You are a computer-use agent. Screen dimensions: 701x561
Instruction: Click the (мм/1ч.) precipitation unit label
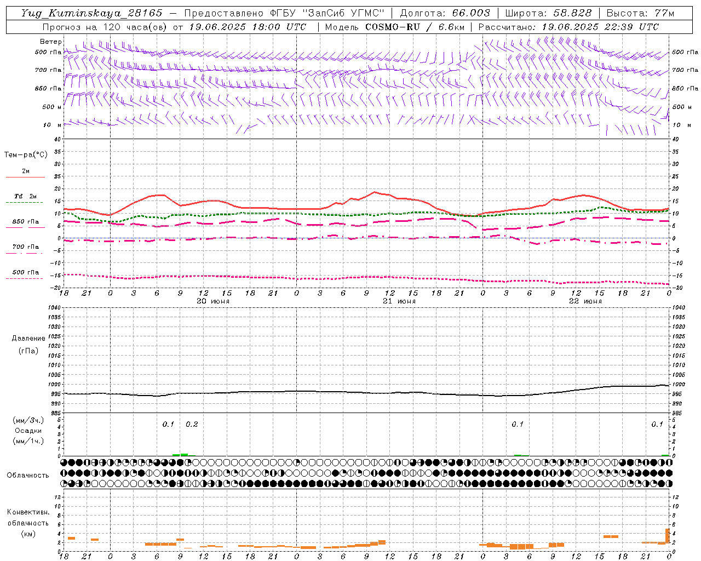point(28,441)
